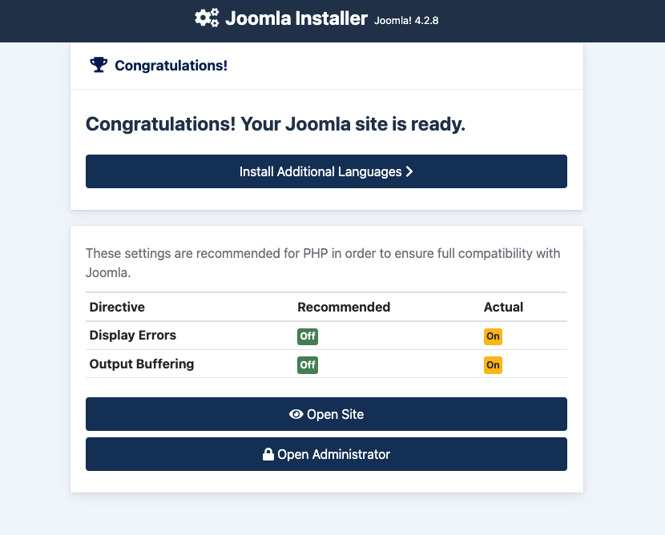Viewport: 665px width, 535px height.
Task: Click the Recommended column header
Action: click(344, 307)
